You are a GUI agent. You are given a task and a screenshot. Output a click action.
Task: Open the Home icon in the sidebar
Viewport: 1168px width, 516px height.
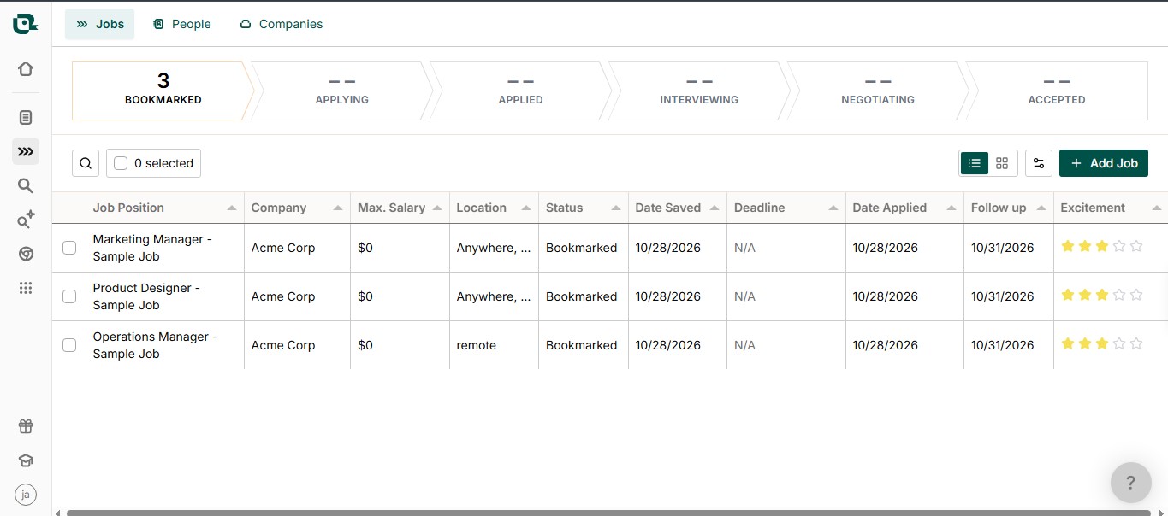click(x=26, y=69)
